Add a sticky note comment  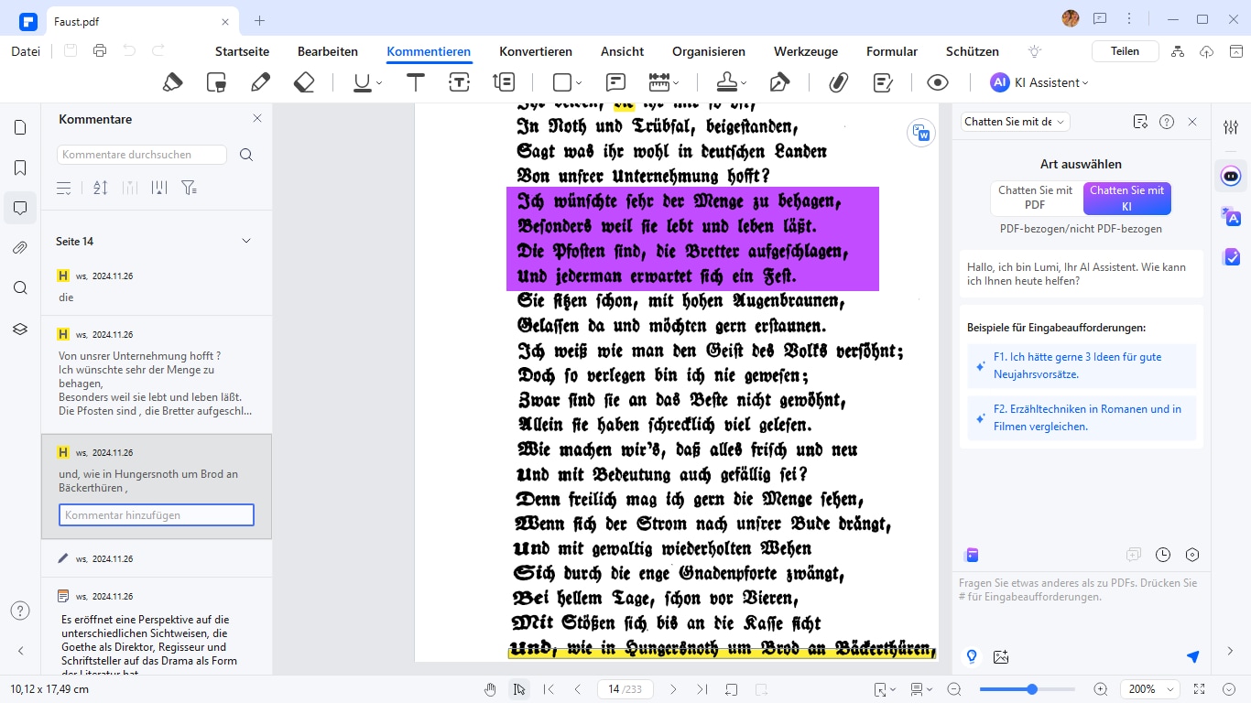615,82
